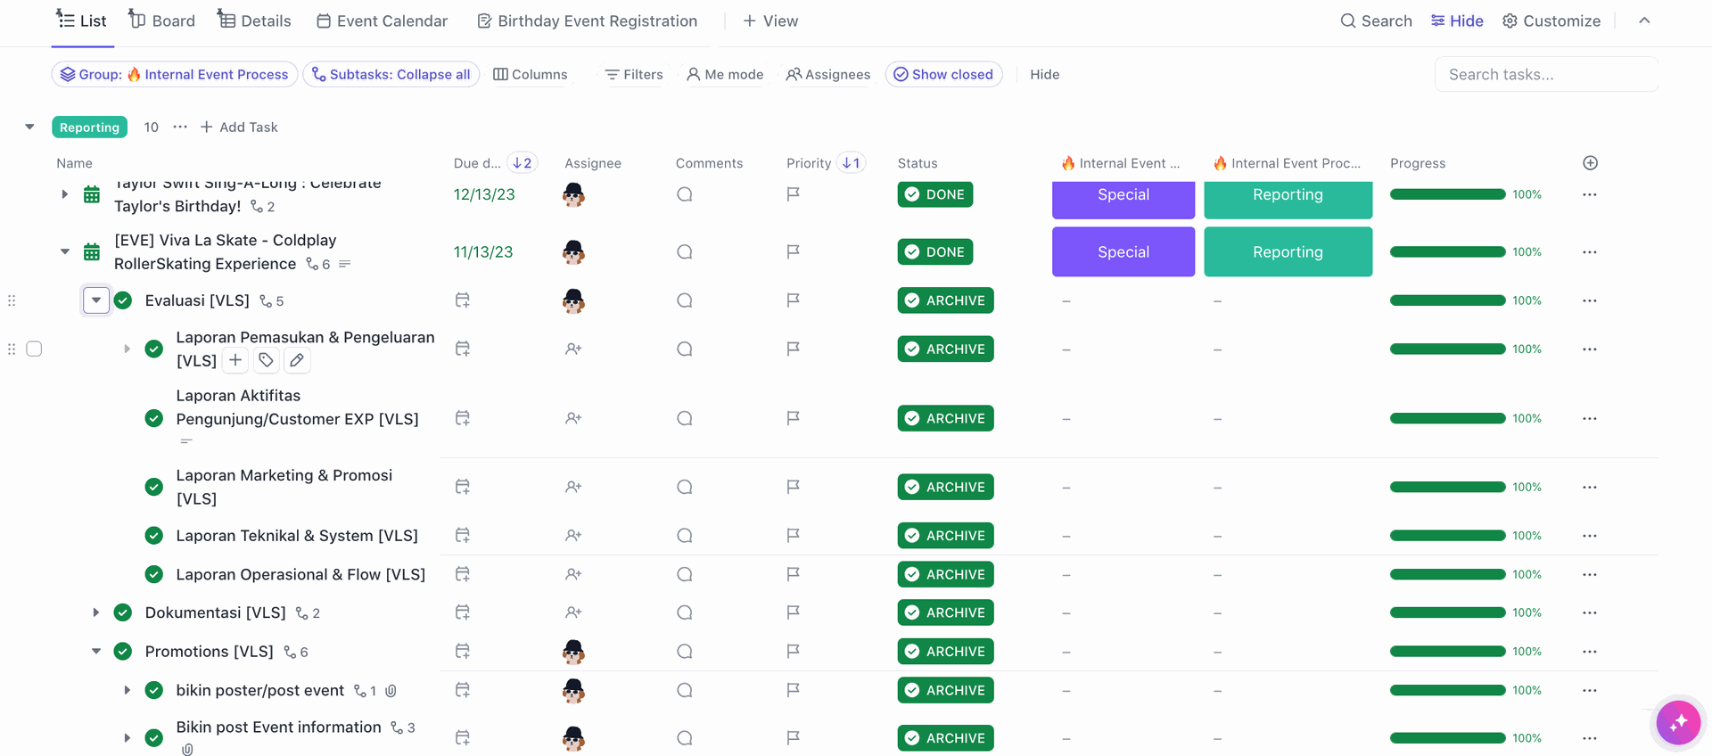
Task: Expand Dokumentasi [VLS] subtasks
Action: (x=96, y=612)
